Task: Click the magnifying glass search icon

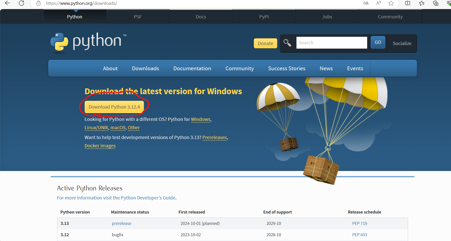Action: pos(287,43)
